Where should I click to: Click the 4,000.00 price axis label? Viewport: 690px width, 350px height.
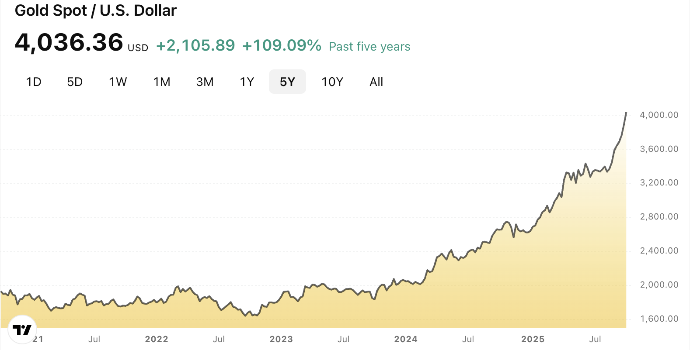coord(659,115)
